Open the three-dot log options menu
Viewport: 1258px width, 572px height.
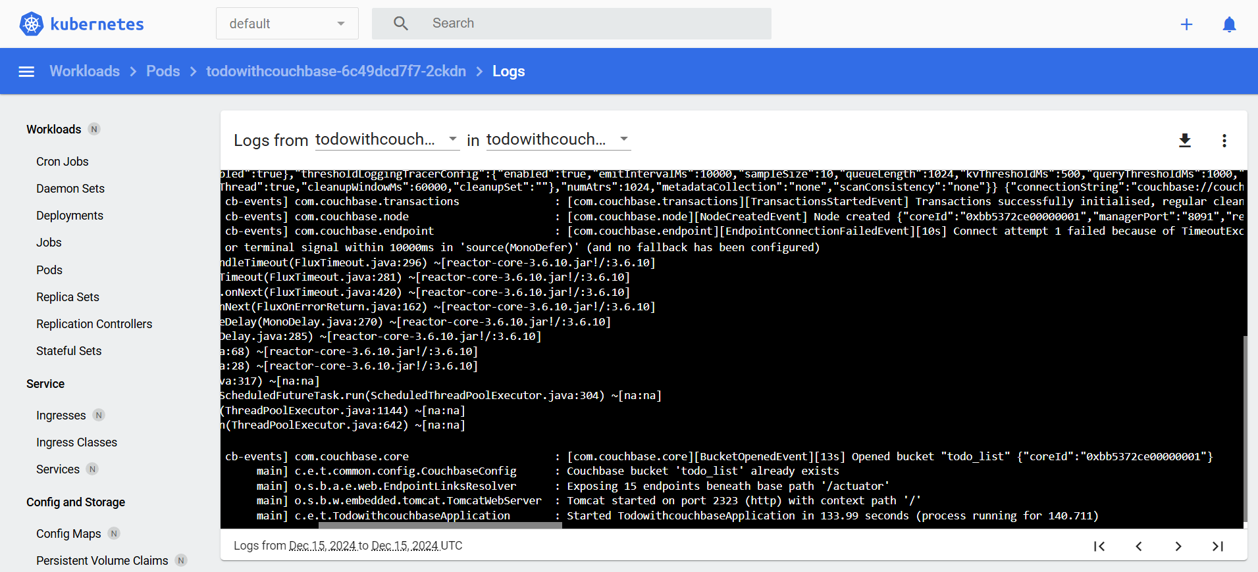click(1224, 140)
